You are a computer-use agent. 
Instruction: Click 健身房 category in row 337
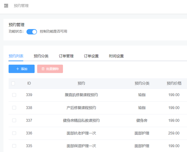point(142,120)
